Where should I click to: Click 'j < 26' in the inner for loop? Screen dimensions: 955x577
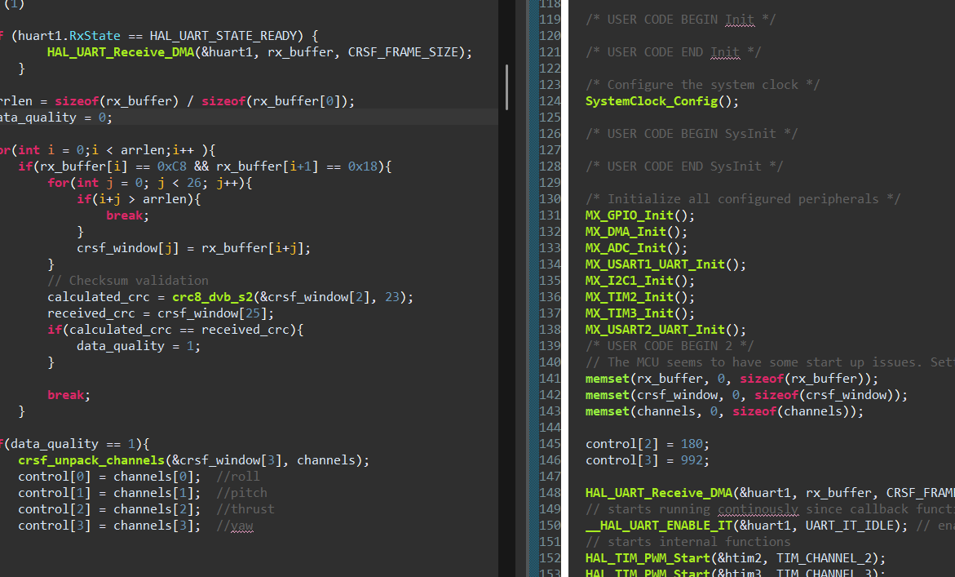click(x=179, y=183)
